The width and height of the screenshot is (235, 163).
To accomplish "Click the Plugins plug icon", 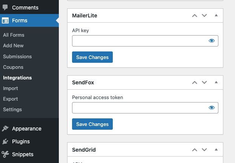I will (x=5, y=141).
